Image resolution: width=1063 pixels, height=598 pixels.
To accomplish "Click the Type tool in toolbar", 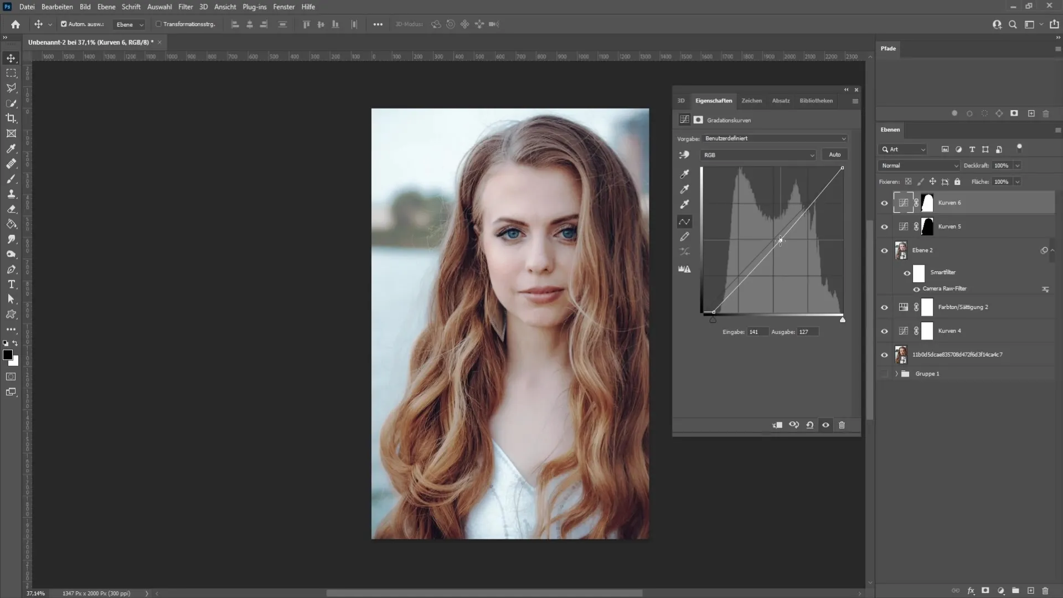I will [x=11, y=284].
